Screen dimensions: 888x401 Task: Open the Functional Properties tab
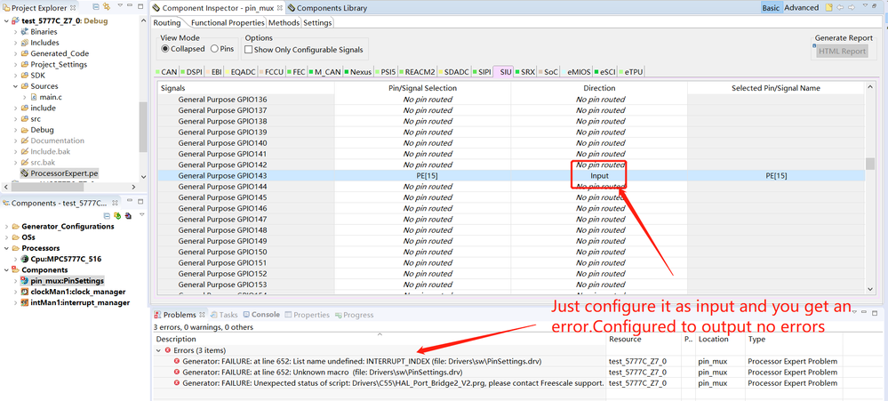pos(228,22)
